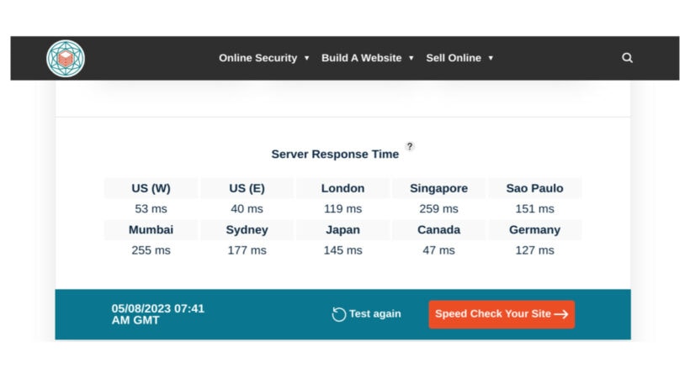Click the London location header
Screen dimensions: 690x378
click(342, 188)
